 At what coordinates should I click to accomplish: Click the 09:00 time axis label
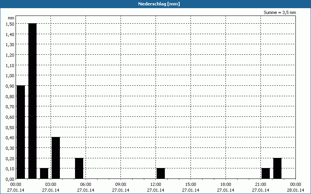[121, 185]
